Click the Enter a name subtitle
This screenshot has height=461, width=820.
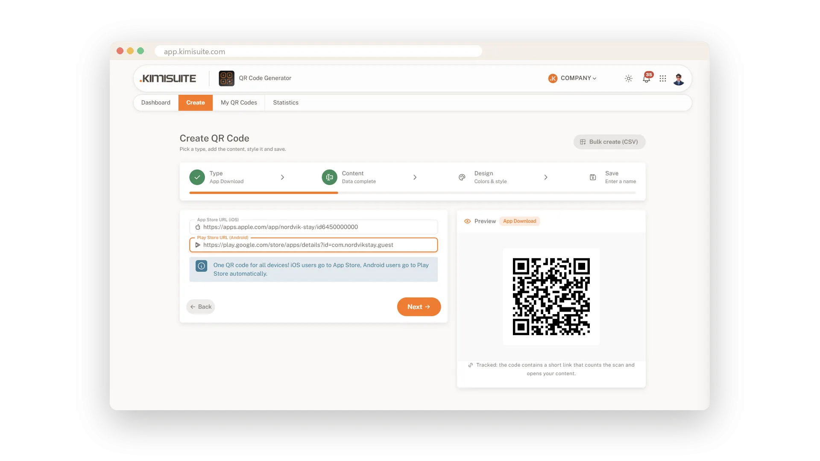click(621, 181)
